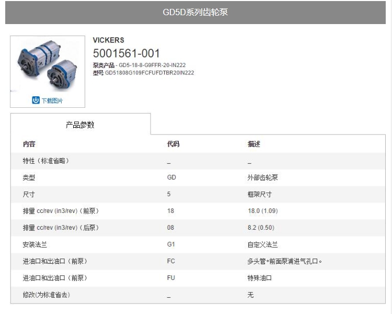Click the 18.0 (1.09) displacement value

pos(263,211)
